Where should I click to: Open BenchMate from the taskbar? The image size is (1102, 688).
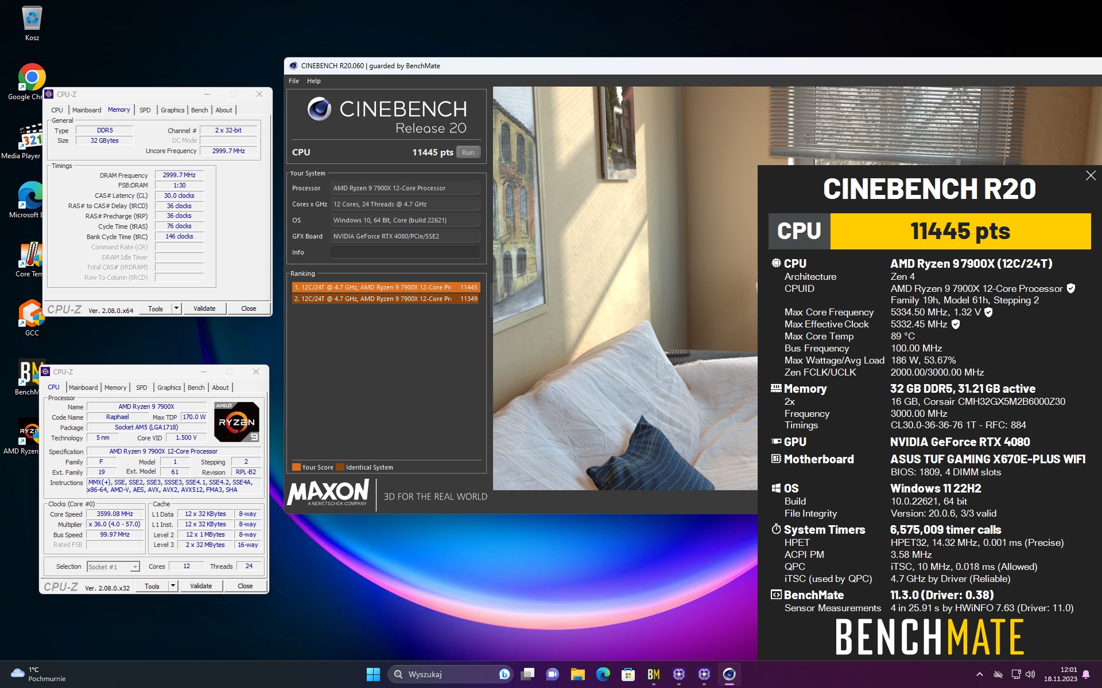[654, 674]
